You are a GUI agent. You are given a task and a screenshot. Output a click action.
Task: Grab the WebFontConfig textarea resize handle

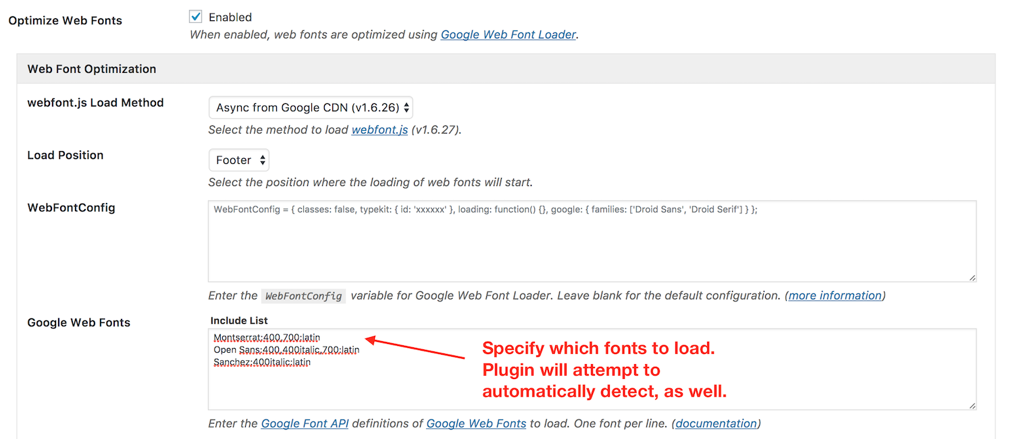(x=971, y=277)
